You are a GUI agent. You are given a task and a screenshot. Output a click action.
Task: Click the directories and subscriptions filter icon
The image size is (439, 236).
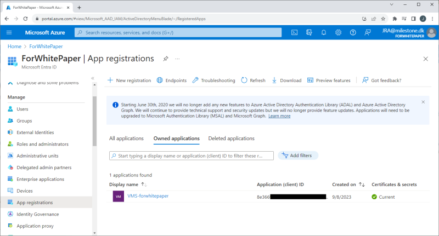pyautogui.click(x=309, y=32)
